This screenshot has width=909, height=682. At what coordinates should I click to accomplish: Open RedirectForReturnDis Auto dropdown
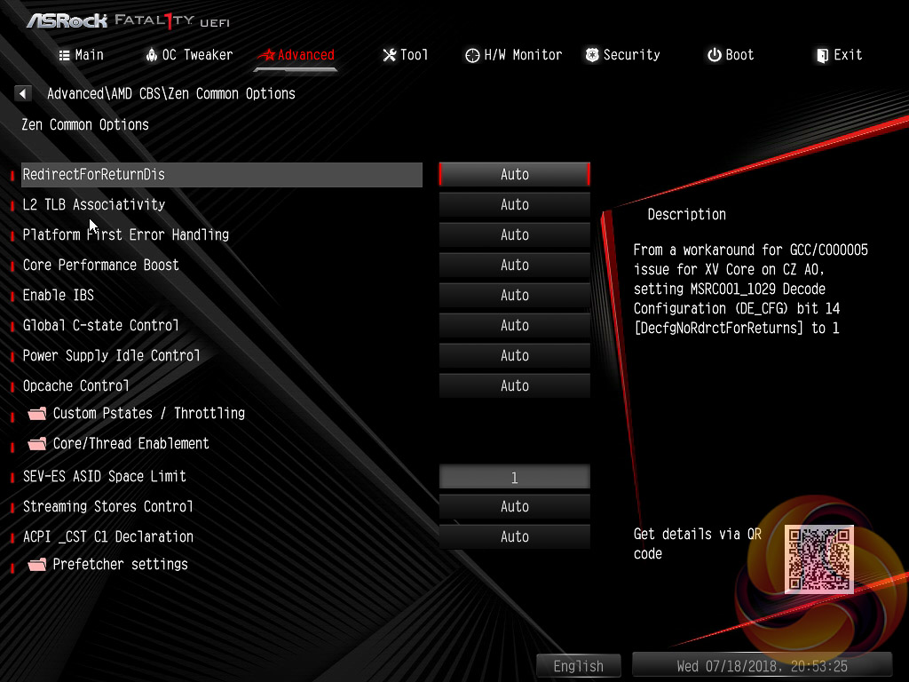click(515, 175)
